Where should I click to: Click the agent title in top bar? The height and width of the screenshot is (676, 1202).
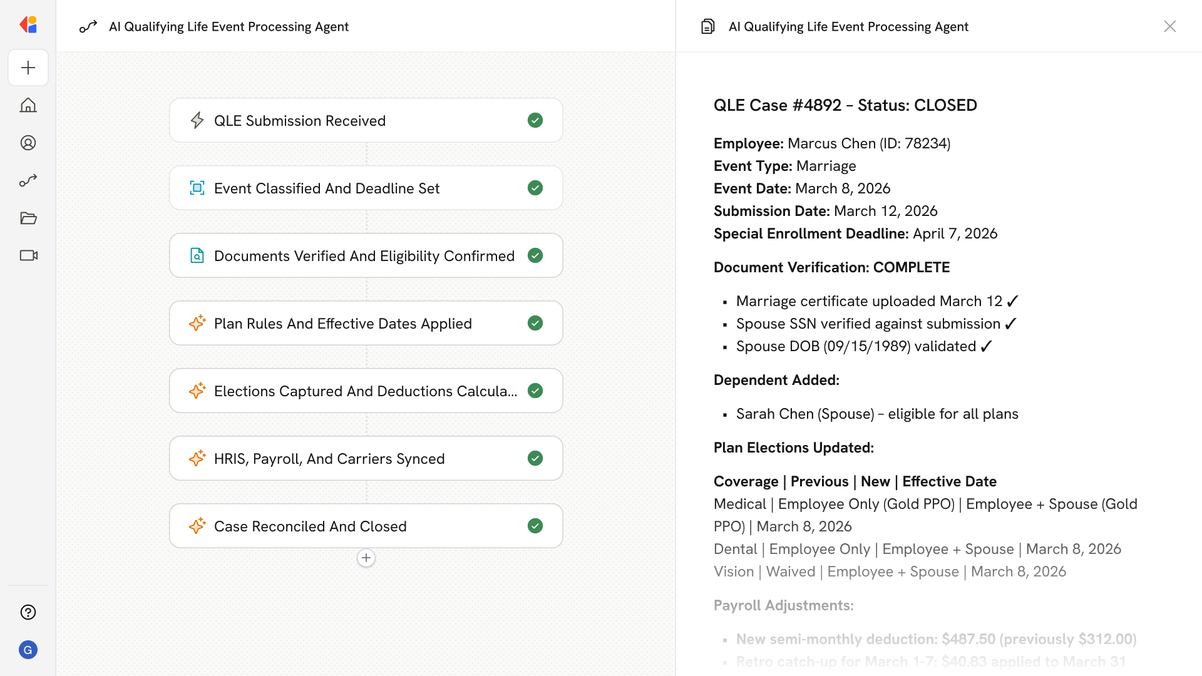(229, 26)
